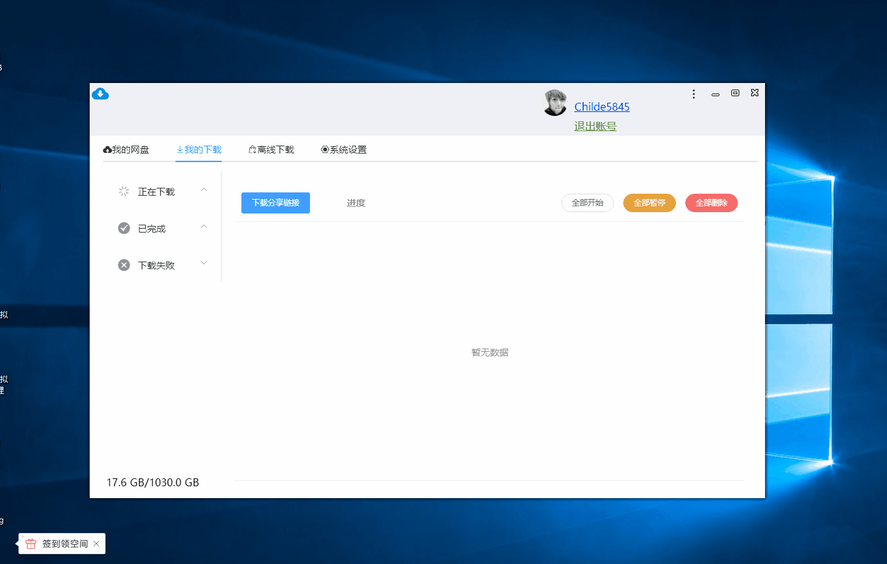
Task: Maximize the cloud disk window
Action: pos(735,94)
